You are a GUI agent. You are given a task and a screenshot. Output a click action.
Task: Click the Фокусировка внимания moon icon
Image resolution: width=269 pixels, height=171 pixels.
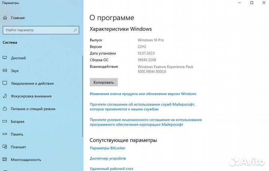(x=5, y=96)
